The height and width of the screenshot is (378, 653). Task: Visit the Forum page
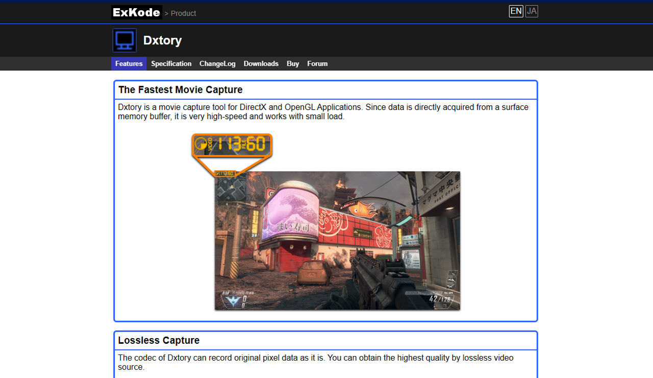tap(317, 64)
